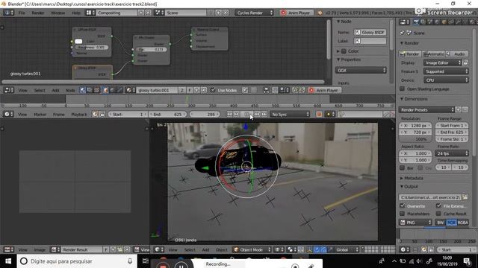478x268 pixels.
Task: Open the Window menu
Action: pos(58,13)
